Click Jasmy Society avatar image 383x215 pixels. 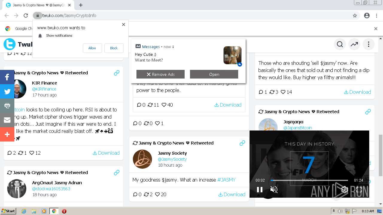pyautogui.click(x=142, y=159)
